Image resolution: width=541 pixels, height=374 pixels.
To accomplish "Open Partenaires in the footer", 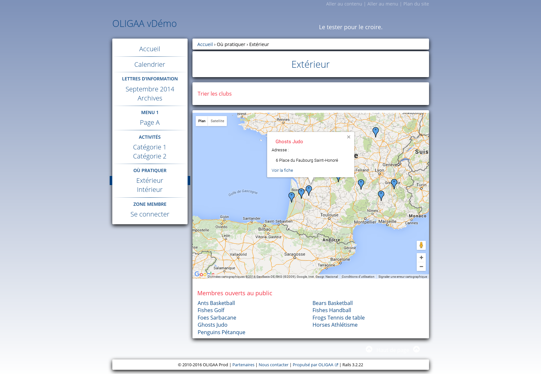I will coord(243,365).
